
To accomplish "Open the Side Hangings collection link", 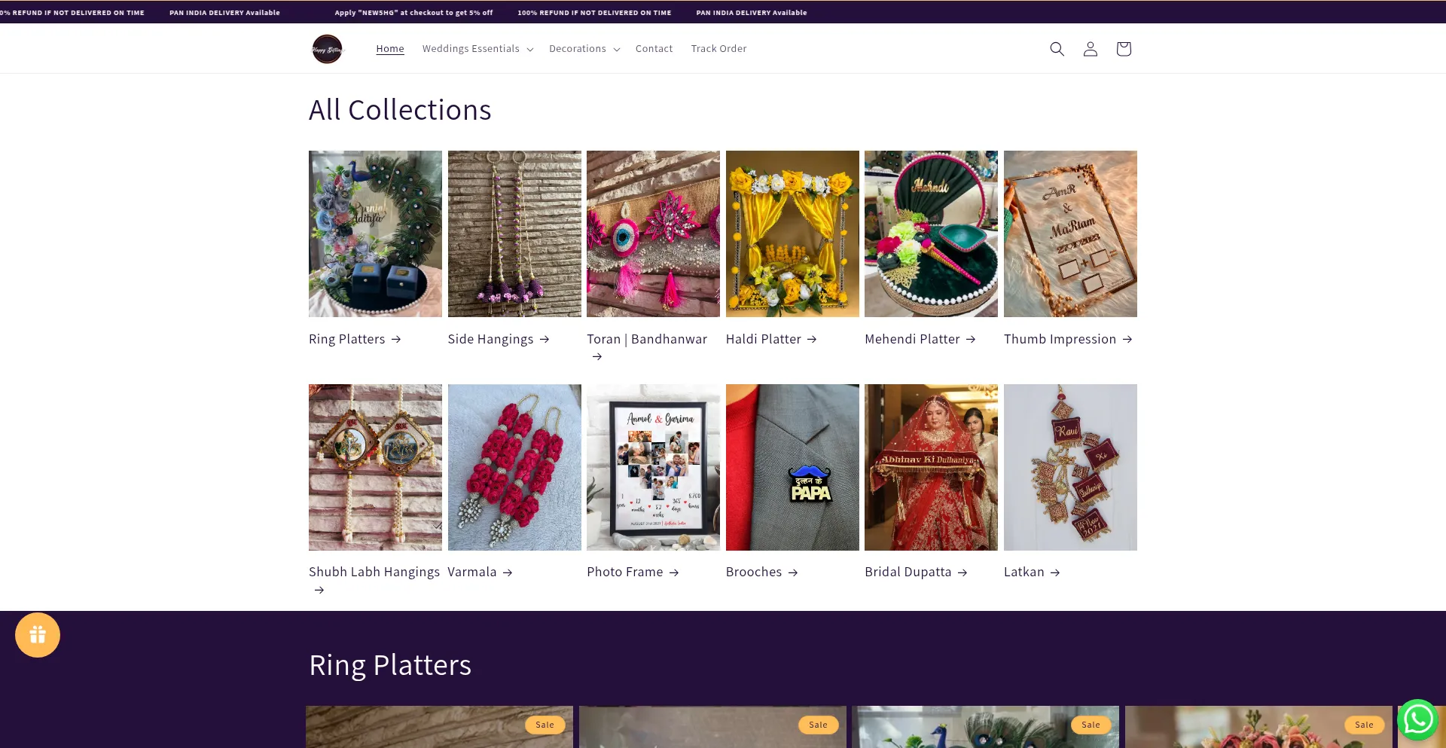I will [490, 340].
